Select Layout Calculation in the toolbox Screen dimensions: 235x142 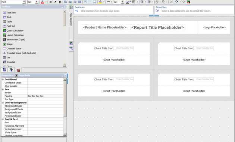(13, 35)
